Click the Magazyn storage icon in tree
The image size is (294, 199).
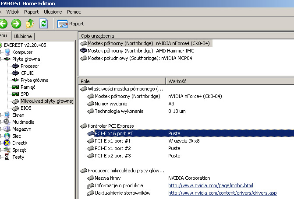(x=7, y=129)
